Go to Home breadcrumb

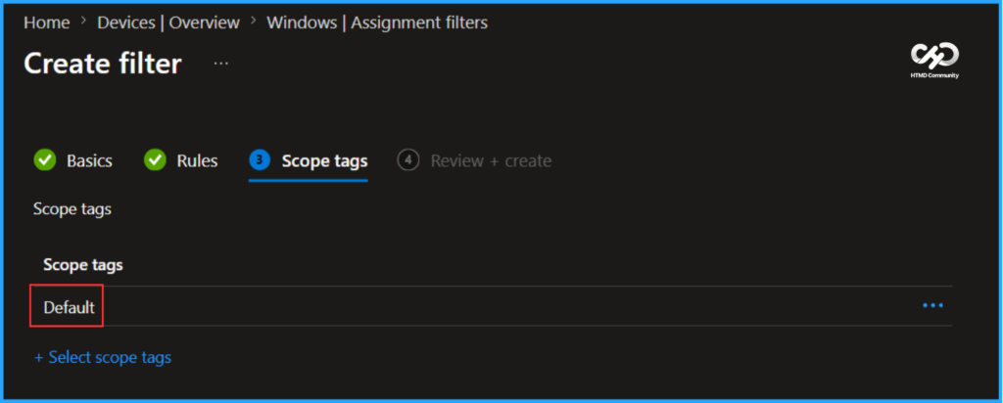click(47, 23)
